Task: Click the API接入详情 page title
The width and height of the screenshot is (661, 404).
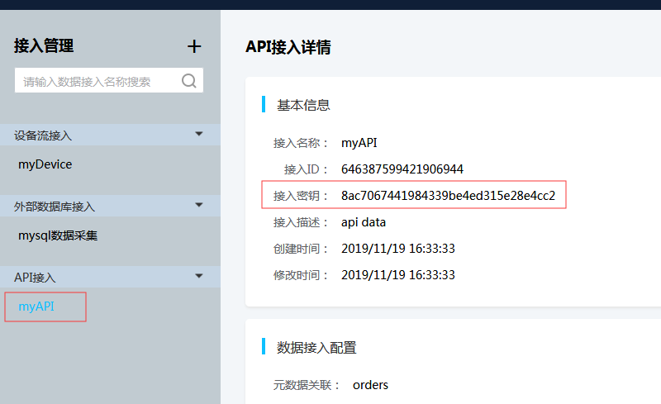Action: click(x=288, y=47)
